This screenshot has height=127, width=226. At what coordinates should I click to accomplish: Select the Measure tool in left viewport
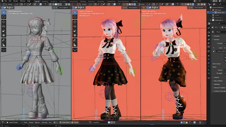tap(4, 45)
